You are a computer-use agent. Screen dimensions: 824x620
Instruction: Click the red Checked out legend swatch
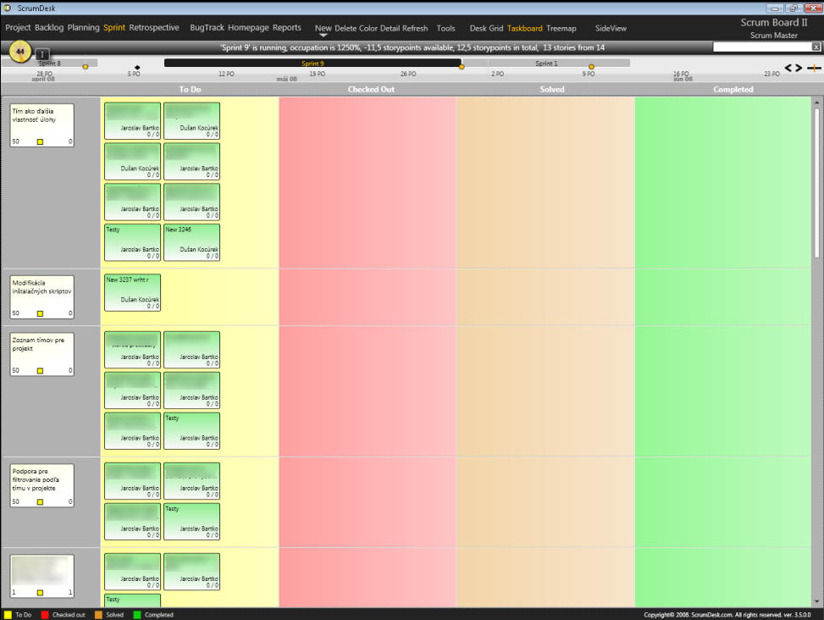(x=45, y=615)
